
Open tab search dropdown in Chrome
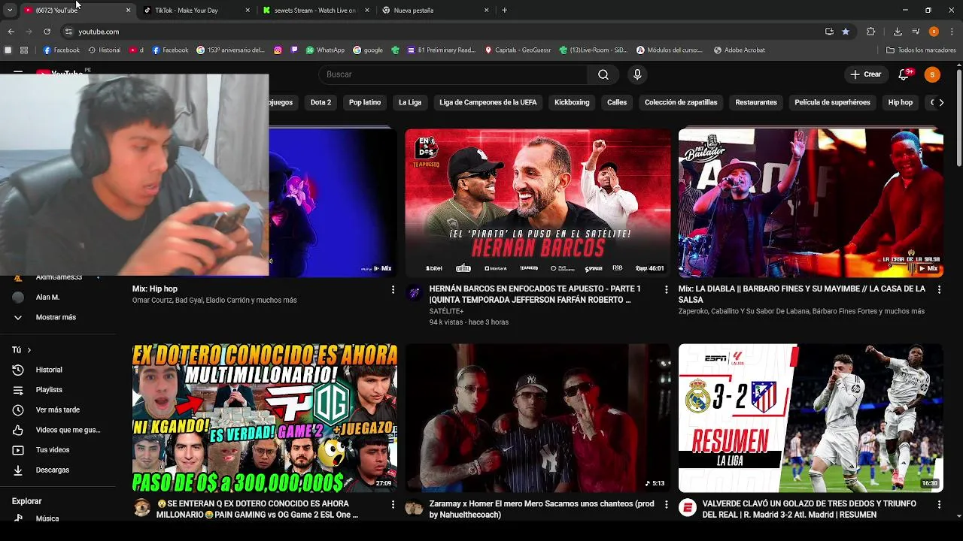click(x=10, y=11)
